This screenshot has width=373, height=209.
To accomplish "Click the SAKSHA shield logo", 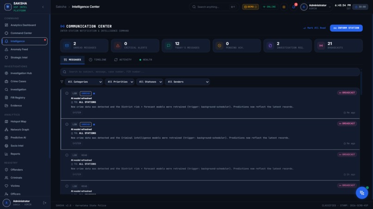I will pos(8,7).
